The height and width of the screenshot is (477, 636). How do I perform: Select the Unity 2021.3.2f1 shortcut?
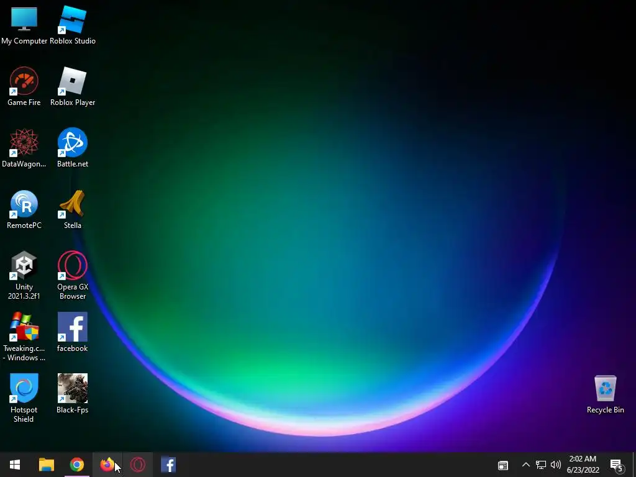(x=24, y=276)
